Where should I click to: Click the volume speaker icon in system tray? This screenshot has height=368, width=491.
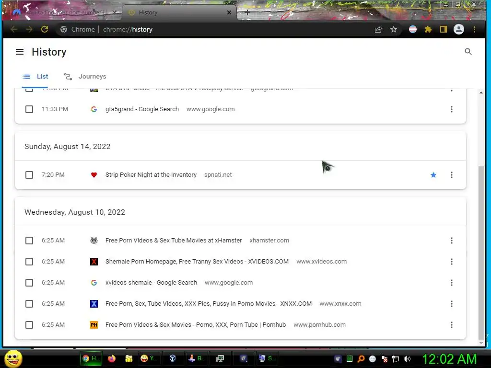coord(407,359)
